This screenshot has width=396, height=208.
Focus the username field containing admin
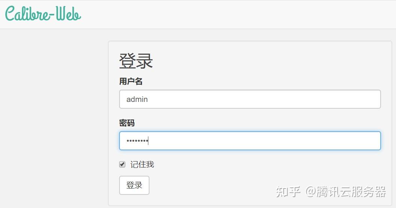250,99
